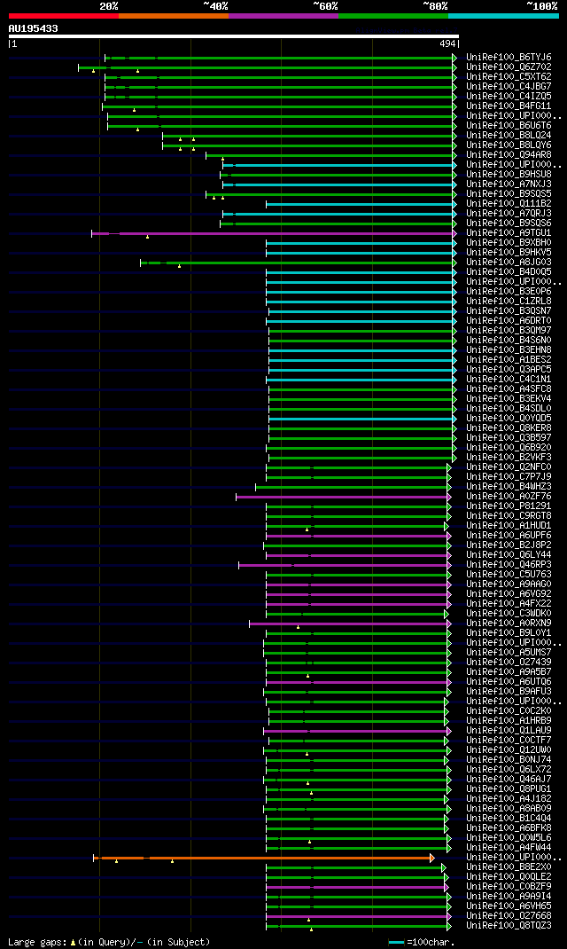Click the UniRef100_B2VKF3 label
This screenshot has height=949, width=567.
(509, 457)
